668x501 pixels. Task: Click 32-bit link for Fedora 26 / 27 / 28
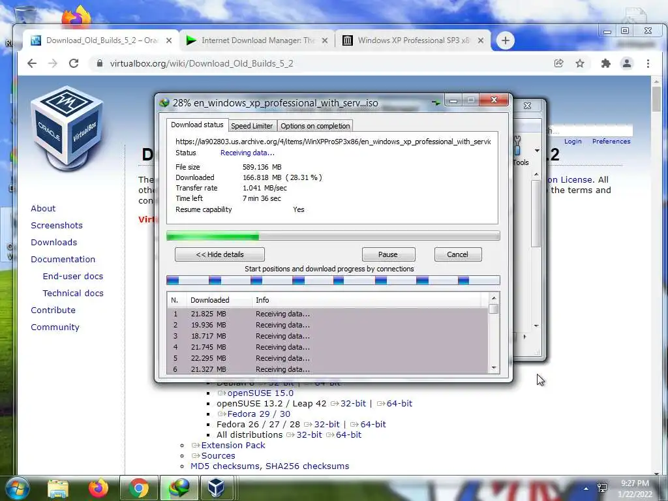[x=327, y=424]
